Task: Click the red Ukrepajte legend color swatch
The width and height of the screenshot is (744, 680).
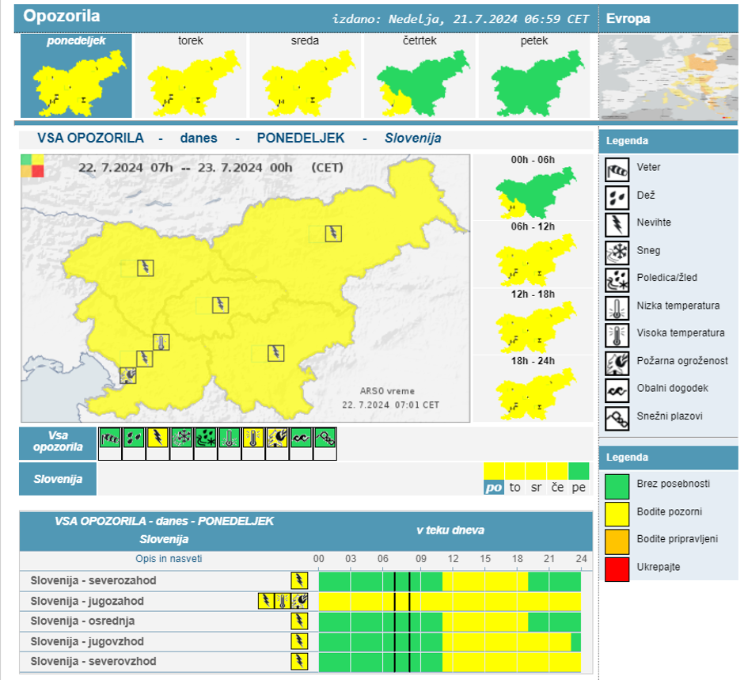Action: [617, 568]
